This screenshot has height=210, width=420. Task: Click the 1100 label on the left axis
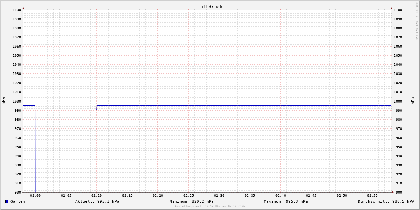pos(16,10)
